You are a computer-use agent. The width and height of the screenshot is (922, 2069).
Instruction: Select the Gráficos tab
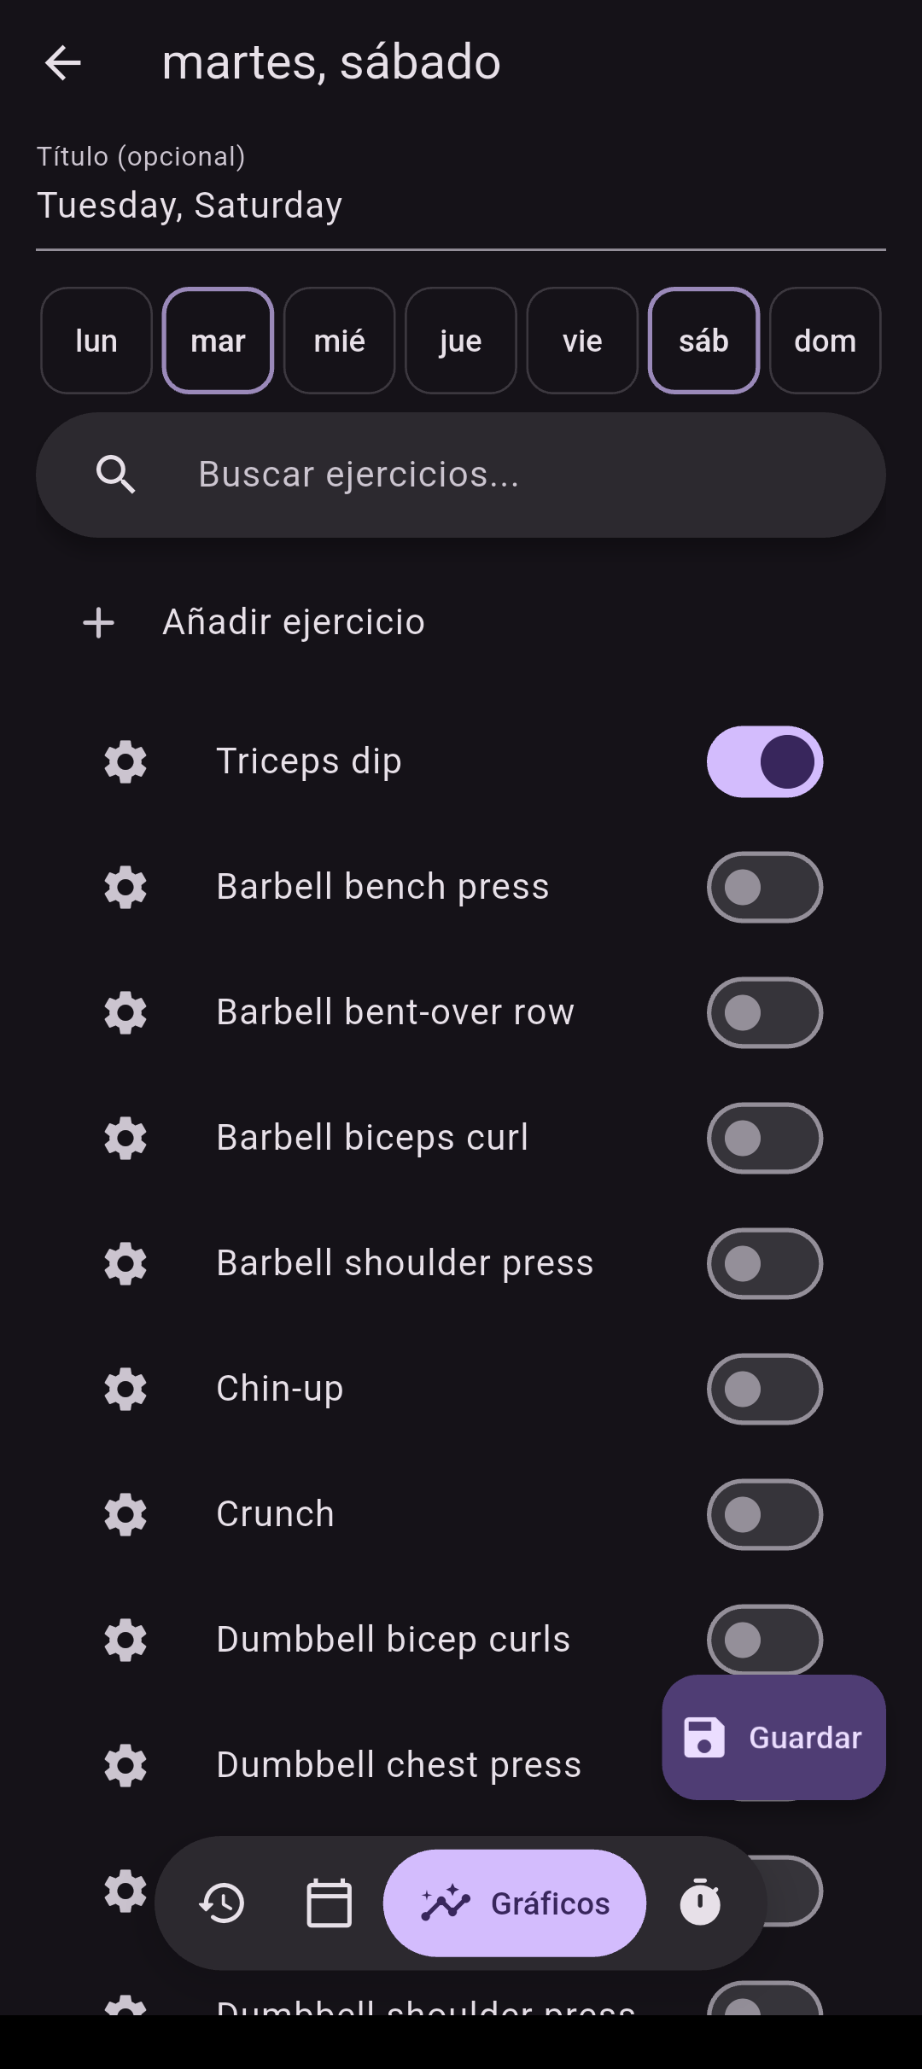(x=515, y=1903)
